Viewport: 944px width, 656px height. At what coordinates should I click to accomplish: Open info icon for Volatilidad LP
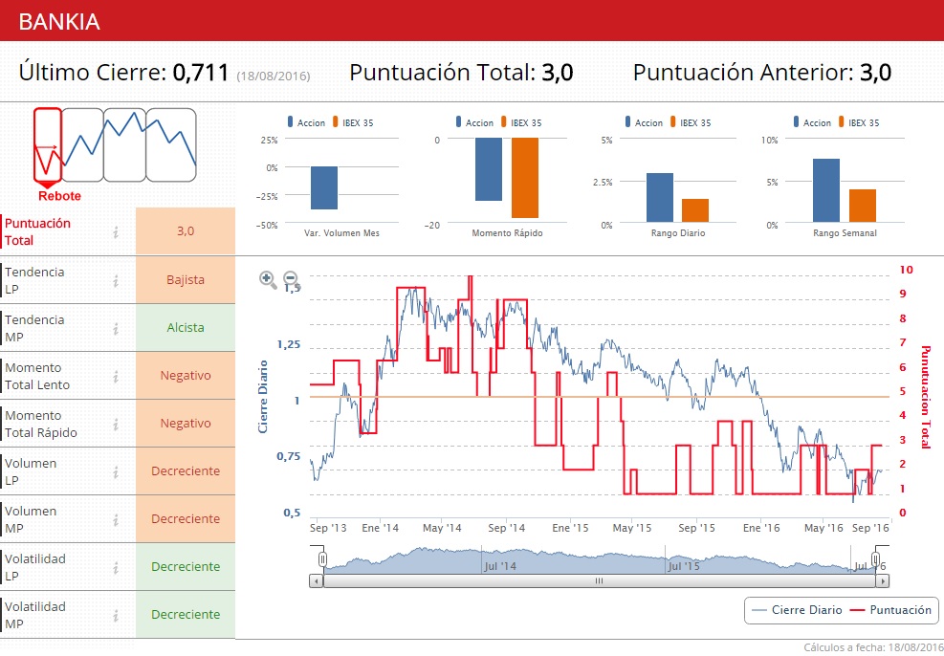point(116,567)
